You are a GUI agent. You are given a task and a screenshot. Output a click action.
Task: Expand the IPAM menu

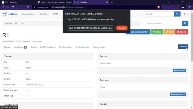56,14
